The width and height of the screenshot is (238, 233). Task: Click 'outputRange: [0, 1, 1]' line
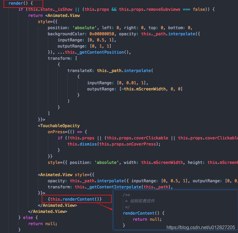click(84, 46)
